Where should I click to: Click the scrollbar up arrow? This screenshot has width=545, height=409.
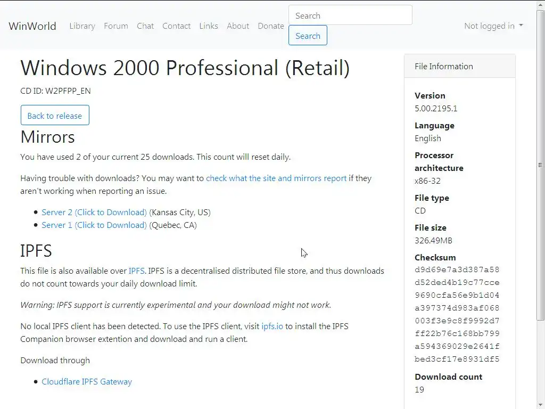coord(540,4)
